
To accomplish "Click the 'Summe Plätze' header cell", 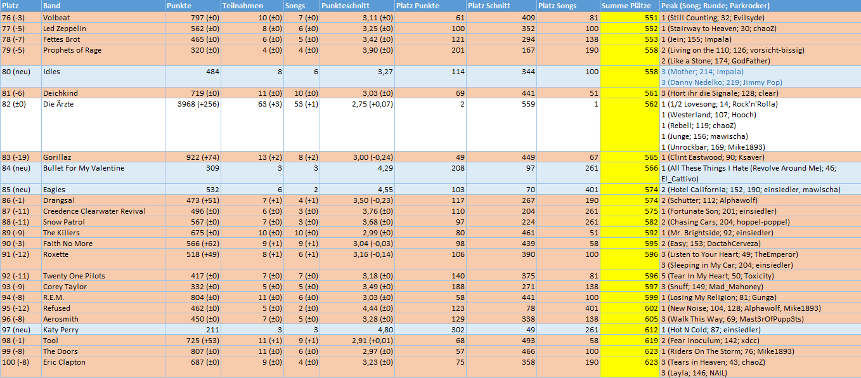I will (629, 6).
